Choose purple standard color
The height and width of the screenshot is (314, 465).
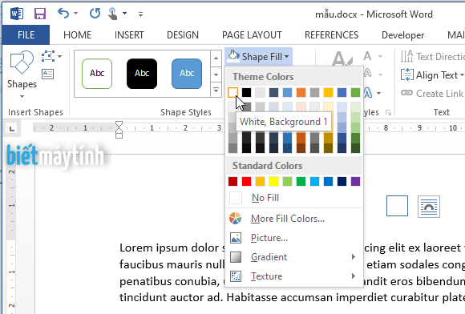pos(356,181)
